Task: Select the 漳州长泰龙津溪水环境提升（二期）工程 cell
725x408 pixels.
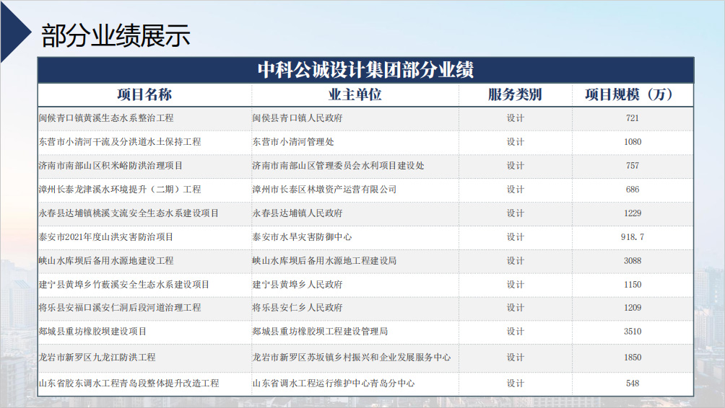Action: [x=120, y=190]
